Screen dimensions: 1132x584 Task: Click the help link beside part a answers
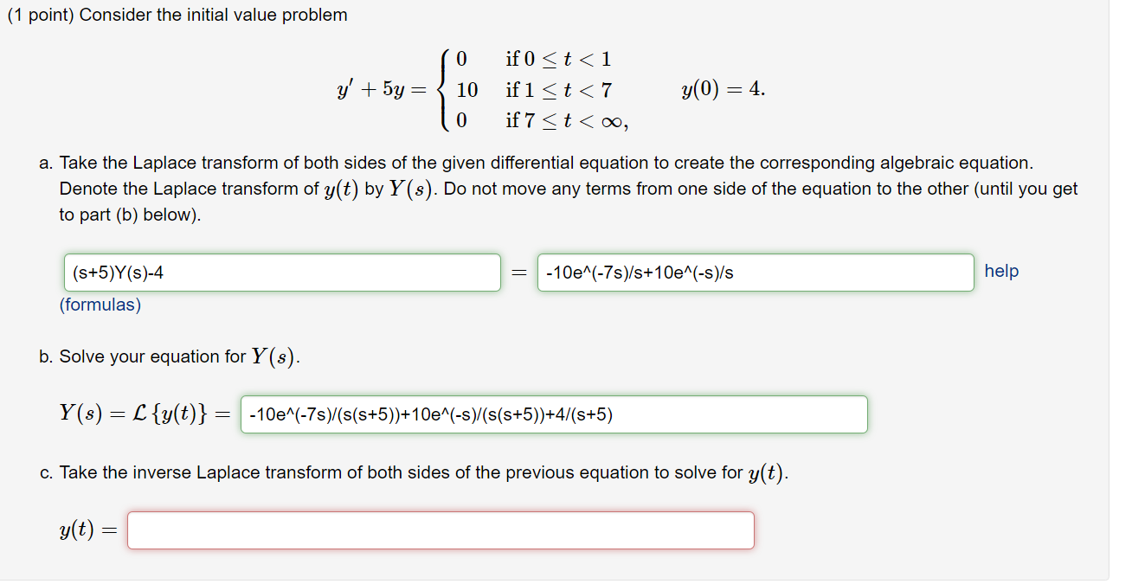pyautogui.click(x=1000, y=271)
